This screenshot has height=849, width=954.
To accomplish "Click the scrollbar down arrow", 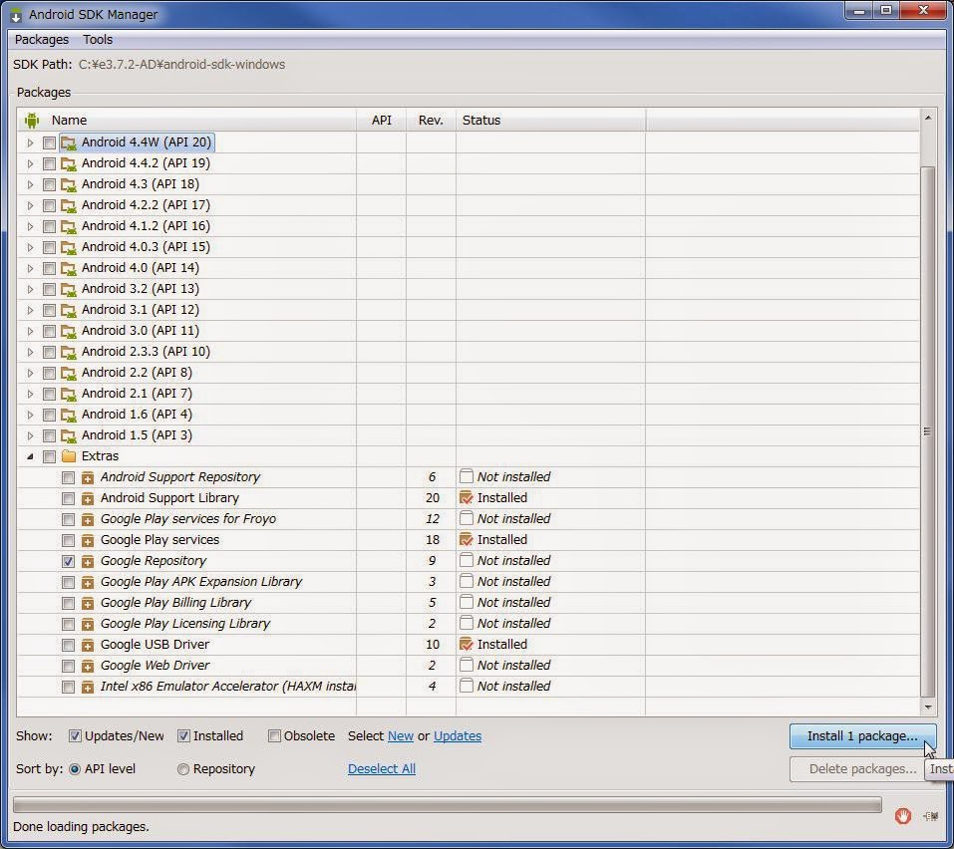I will click(x=927, y=707).
